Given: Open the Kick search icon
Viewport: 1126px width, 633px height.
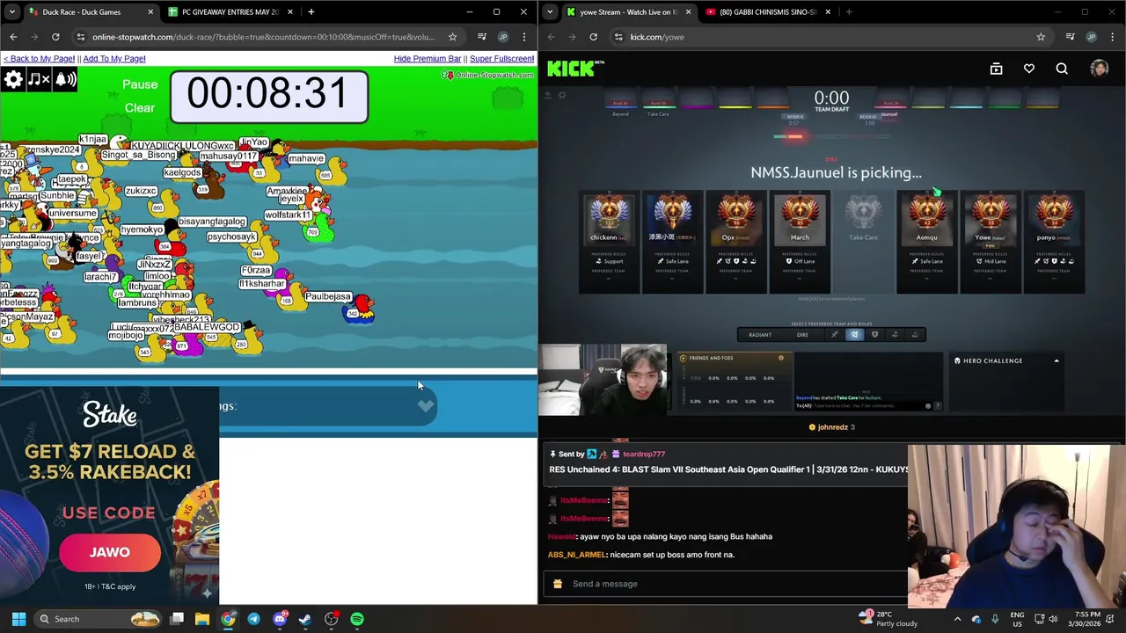Looking at the screenshot, I should [1062, 69].
